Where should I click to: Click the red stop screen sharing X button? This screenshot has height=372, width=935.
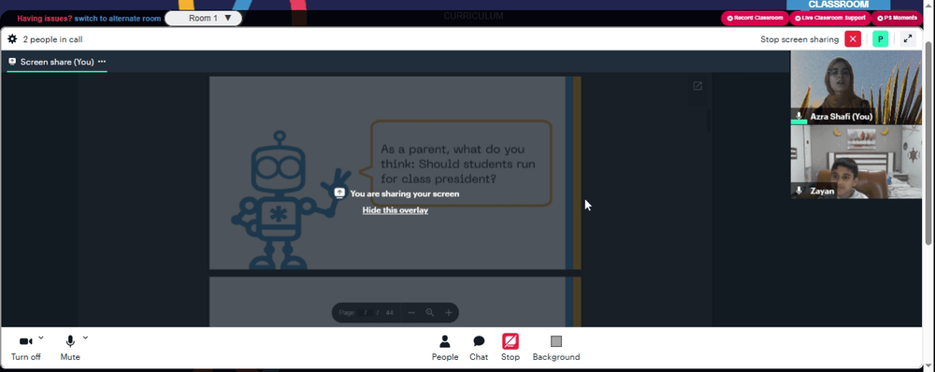(853, 39)
